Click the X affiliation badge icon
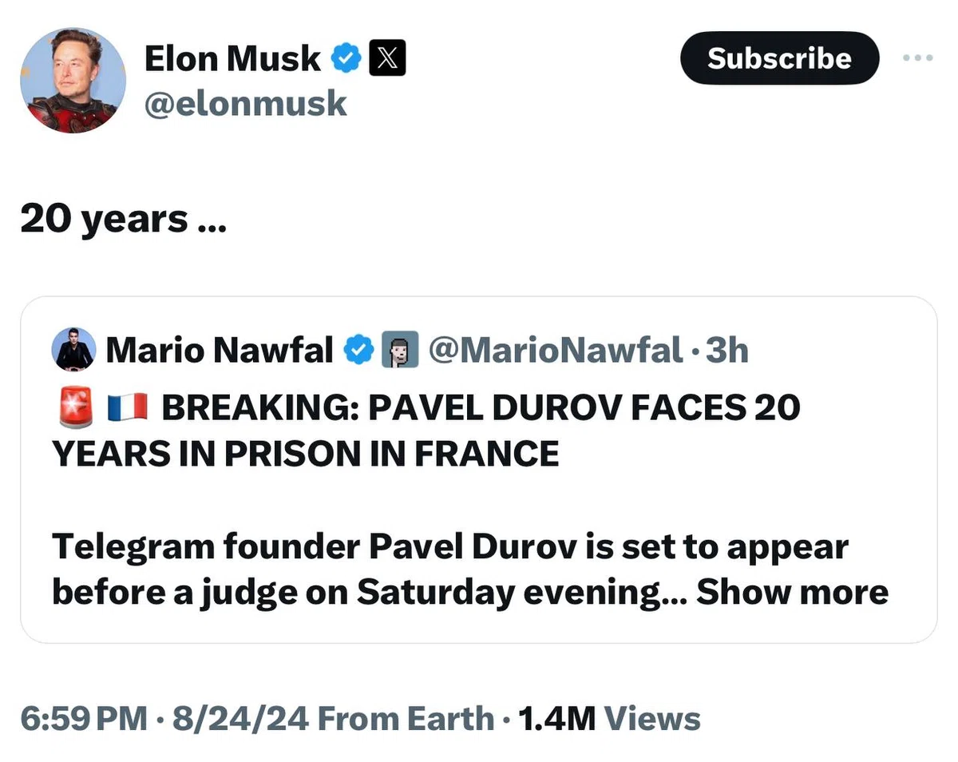This screenshot has height=762, width=958. [x=387, y=60]
